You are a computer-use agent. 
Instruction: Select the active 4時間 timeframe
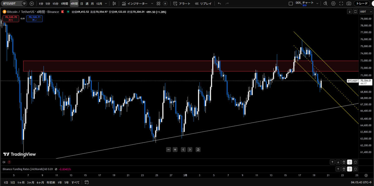[74, 4]
